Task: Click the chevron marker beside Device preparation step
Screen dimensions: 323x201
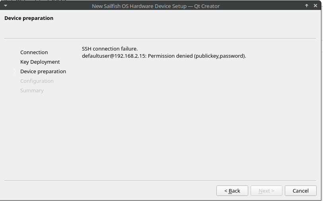Action: [x=15, y=71]
